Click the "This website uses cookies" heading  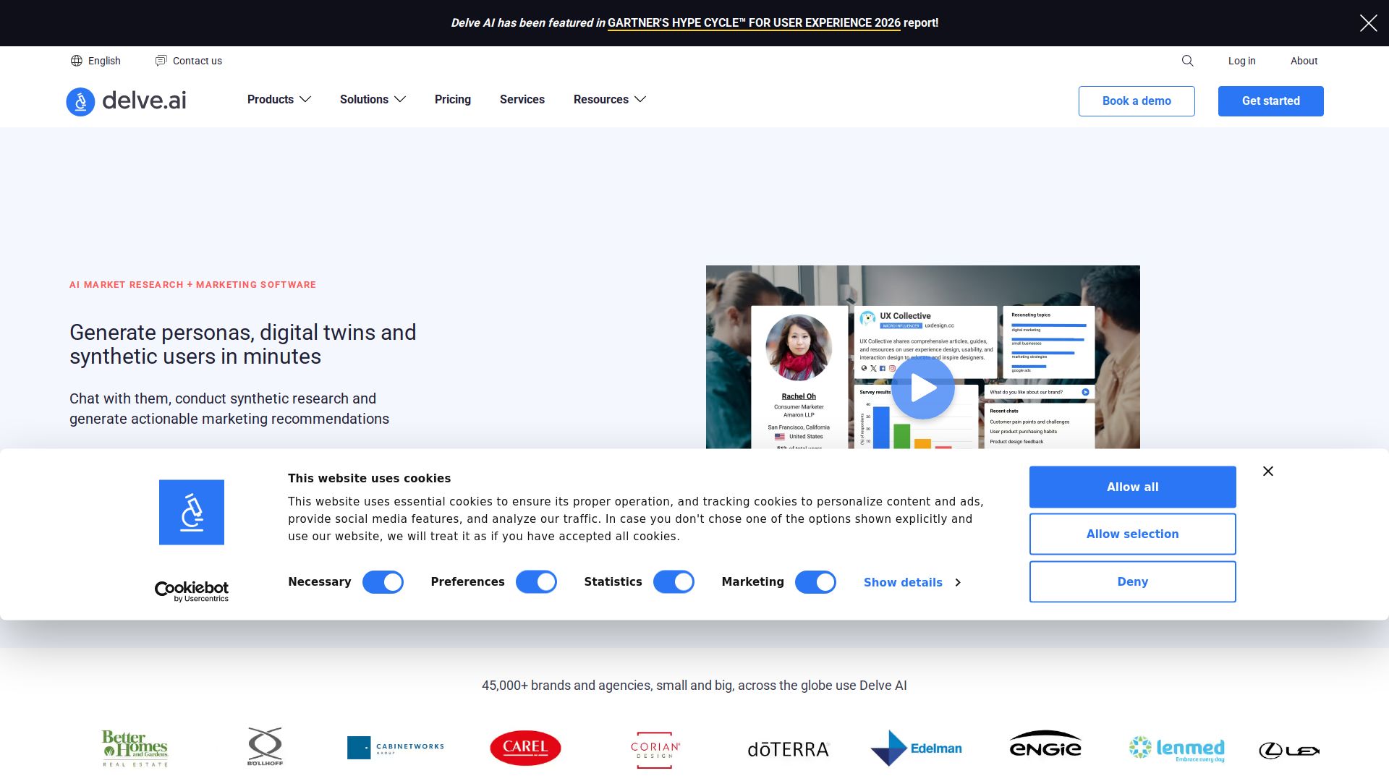(369, 479)
